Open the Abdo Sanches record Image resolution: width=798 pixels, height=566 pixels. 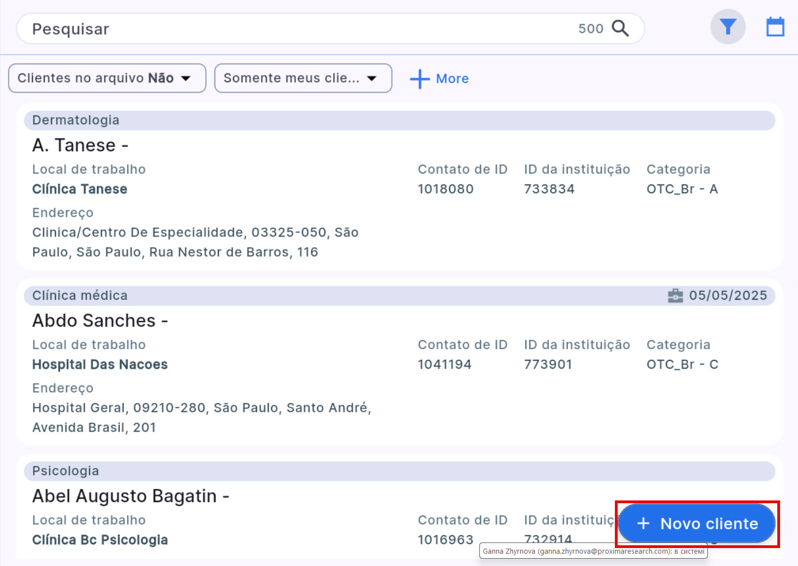(99, 320)
